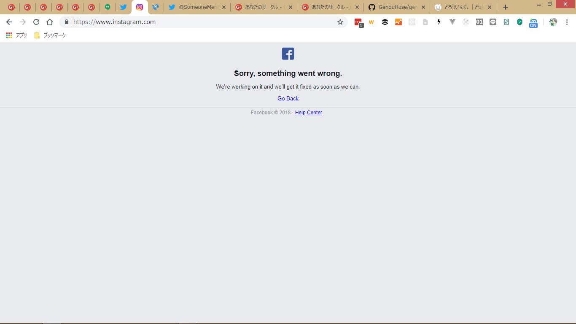Open the アプリ apps shortcut
The image size is (576, 324).
point(17,35)
